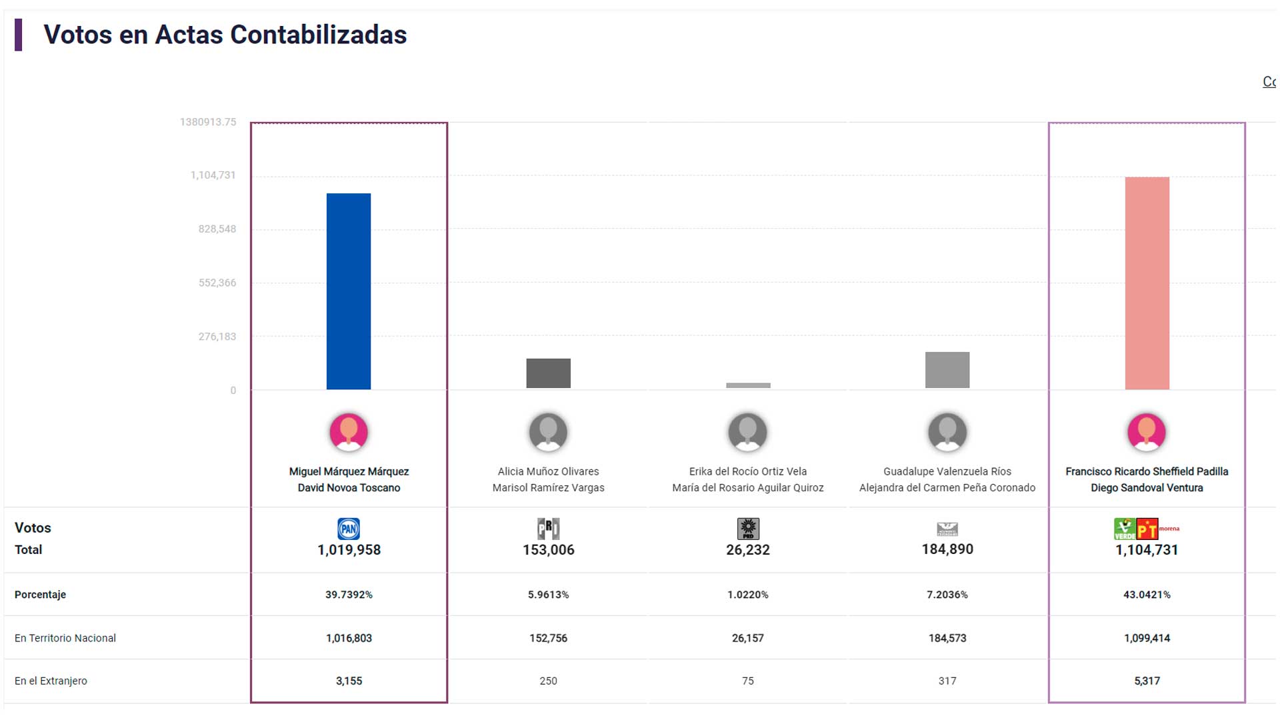Screen dimensions: 1280x720
Task: Click the PAN party logo
Action: 349,529
